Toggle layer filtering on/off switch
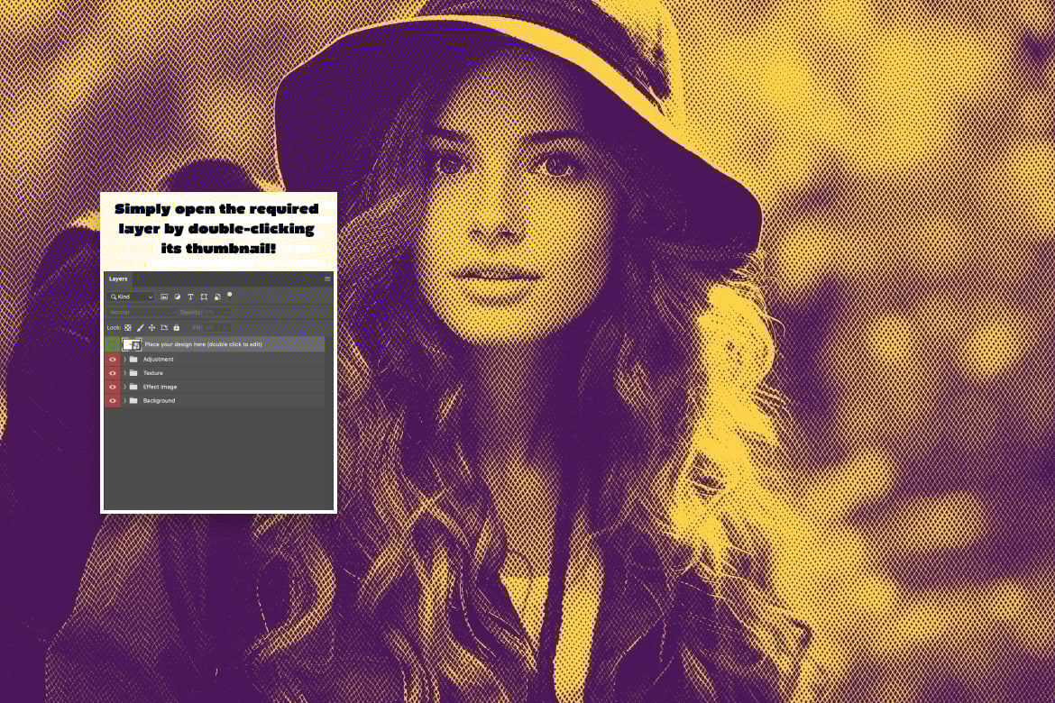1055x703 pixels. click(229, 296)
